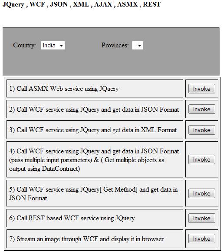Click the item 6 REST based description

[x=72, y=218]
